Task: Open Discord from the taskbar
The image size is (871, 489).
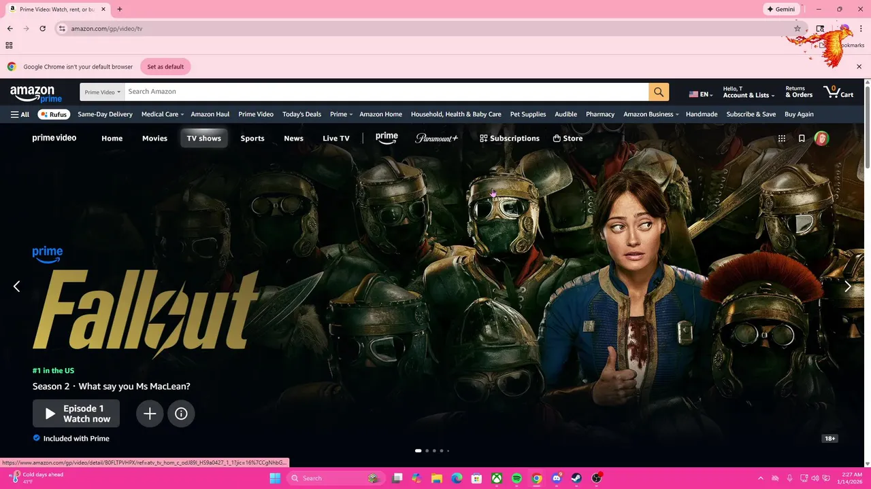Action: [557, 478]
